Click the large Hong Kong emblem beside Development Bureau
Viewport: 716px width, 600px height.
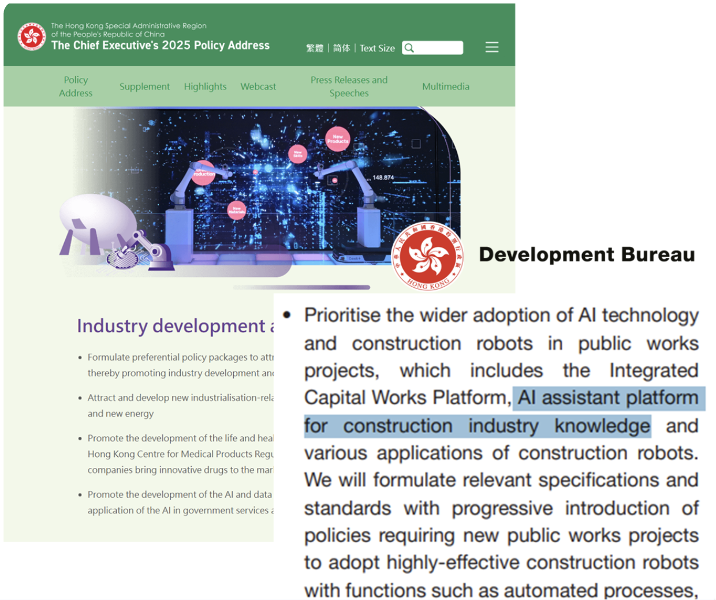[x=428, y=256]
